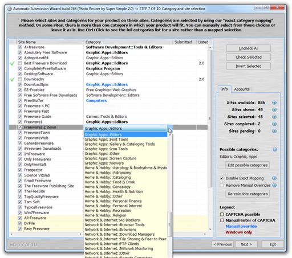Click Manual enter of CAPTCHA legend box
292x258 pixels.
pyautogui.click(x=222, y=220)
